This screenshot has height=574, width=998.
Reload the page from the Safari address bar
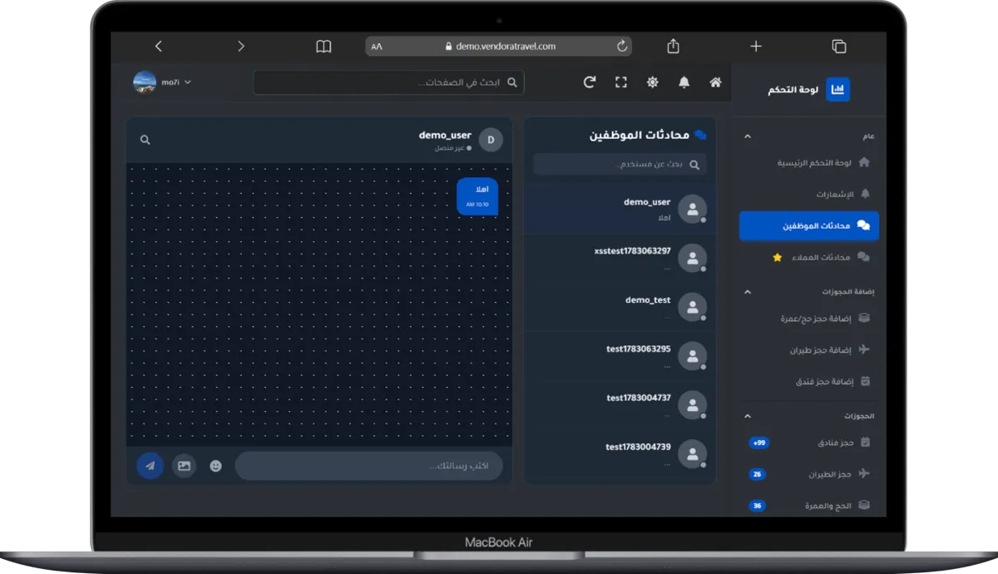pyautogui.click(x=622, y=47)
